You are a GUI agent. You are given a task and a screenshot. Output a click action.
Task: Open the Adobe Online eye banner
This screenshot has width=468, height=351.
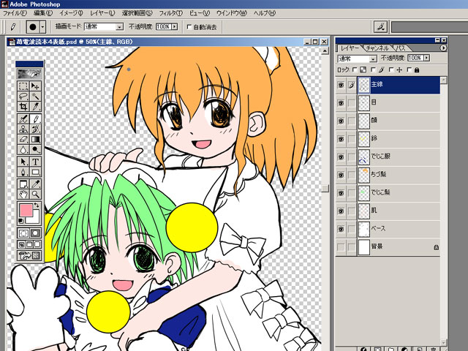(29, 73)
